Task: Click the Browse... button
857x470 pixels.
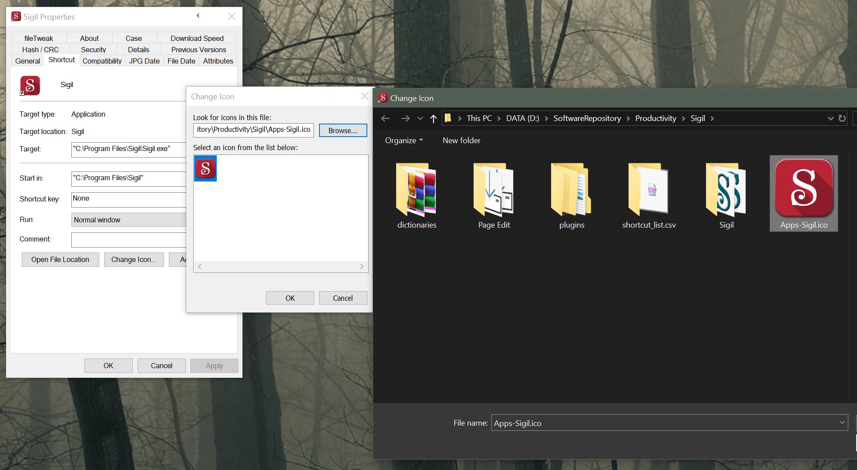Action: click(x=343, y=131)
